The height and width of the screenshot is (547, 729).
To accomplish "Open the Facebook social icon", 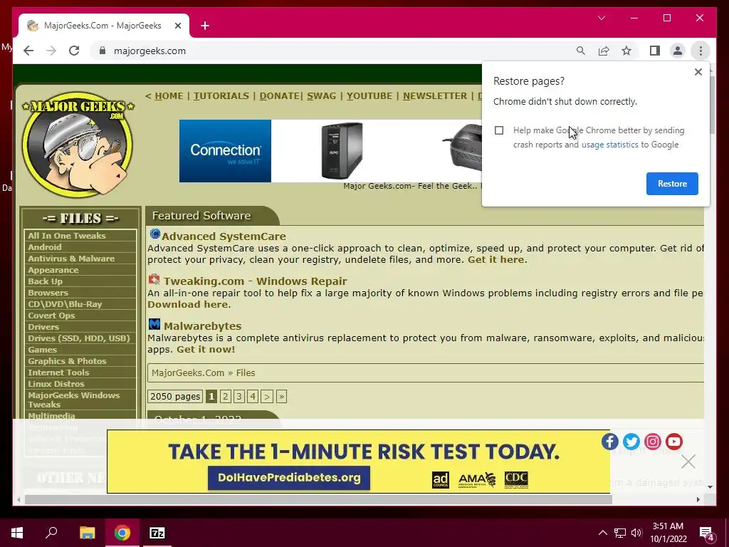I will tap(609, 442).
